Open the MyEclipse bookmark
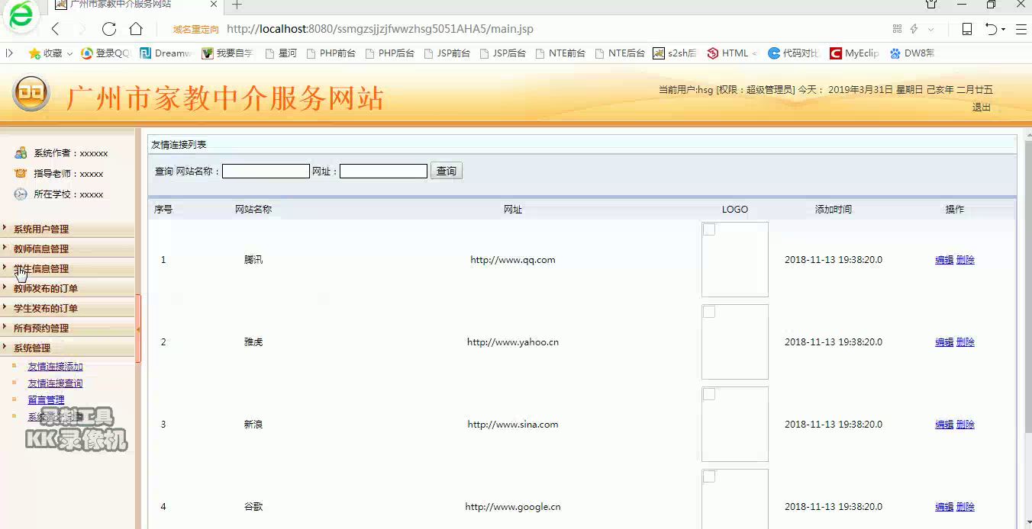 (x=855, y=53)
